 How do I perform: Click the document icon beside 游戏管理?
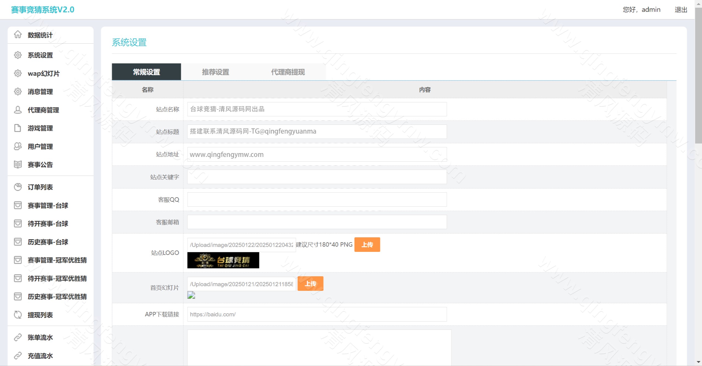tap(18, 128)
